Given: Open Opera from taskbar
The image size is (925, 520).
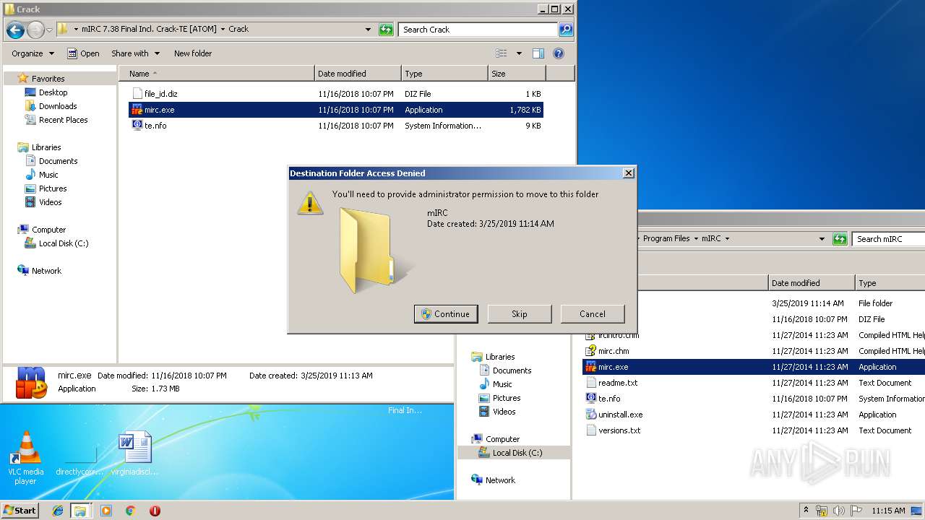Looking at the screenshot, I should coord(155,511).
